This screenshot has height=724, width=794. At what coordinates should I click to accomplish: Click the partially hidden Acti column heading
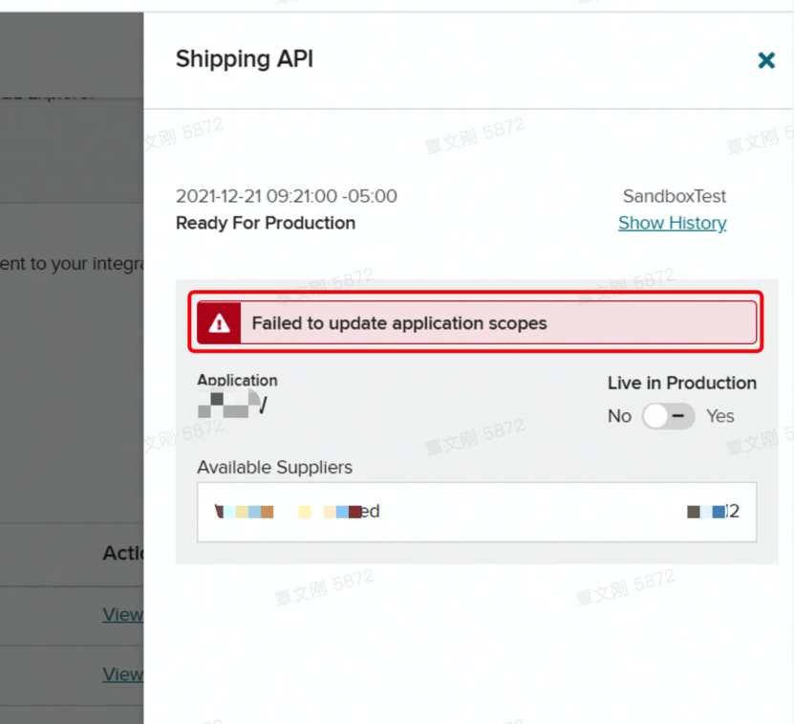pos(123,553)
